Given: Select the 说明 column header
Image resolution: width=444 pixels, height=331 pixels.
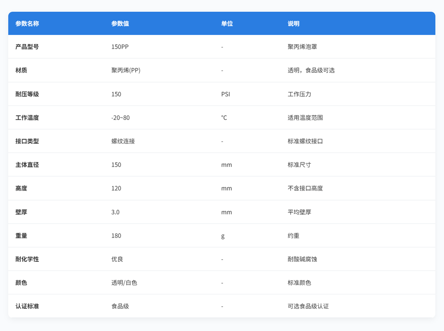Looking at the screenshot, I should point(293,24).
